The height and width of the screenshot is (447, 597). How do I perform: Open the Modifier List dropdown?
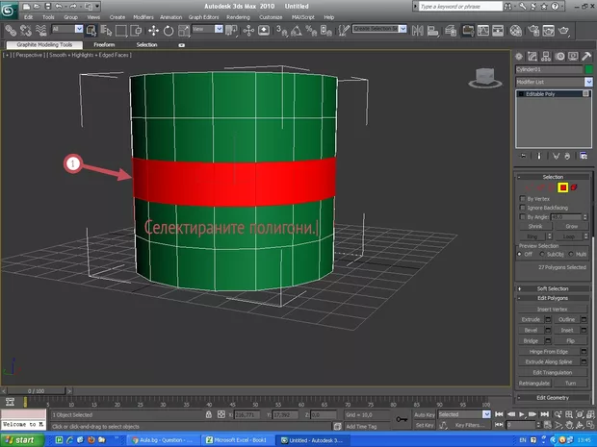pos(552,82)
